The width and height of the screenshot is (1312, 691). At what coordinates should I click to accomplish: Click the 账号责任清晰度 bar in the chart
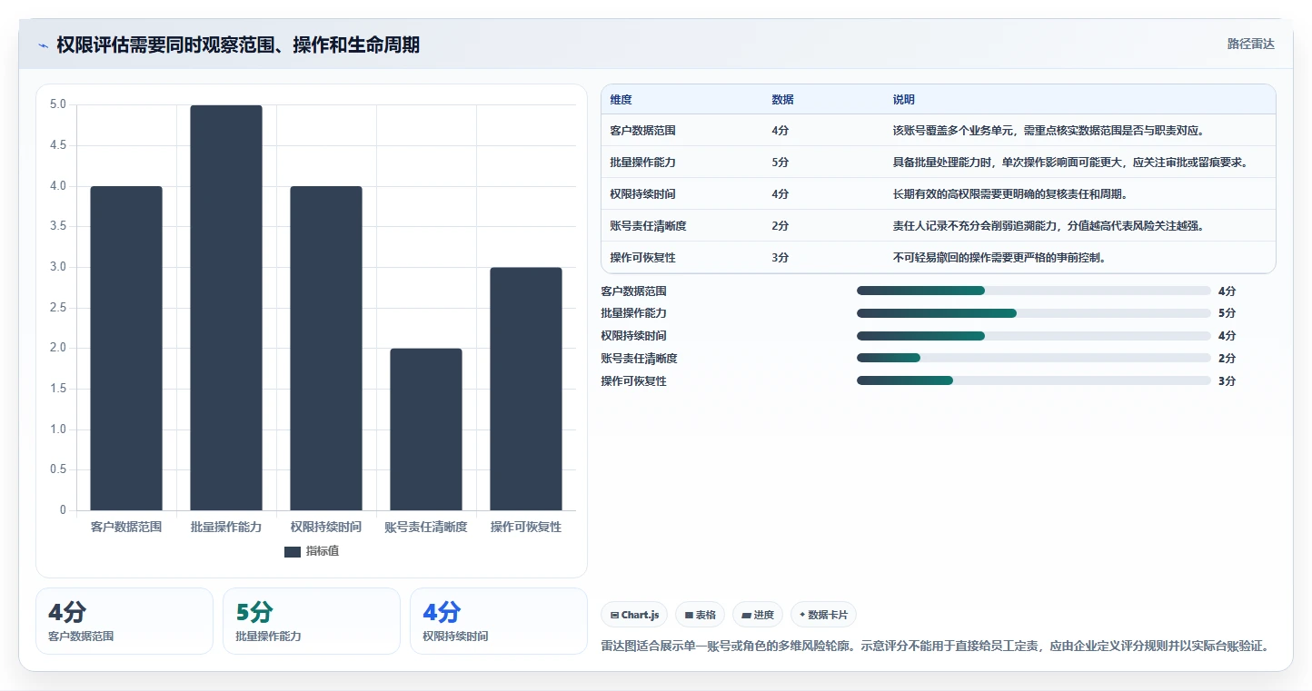pos(426,429)
